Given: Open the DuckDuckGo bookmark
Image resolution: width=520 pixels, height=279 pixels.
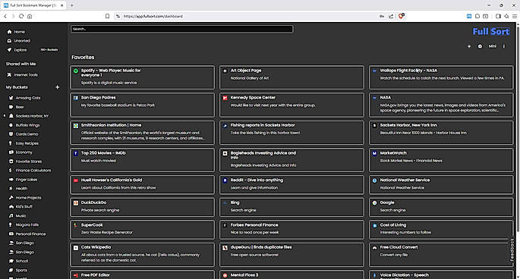Looking at the screenshot, I should pos(142,207).
